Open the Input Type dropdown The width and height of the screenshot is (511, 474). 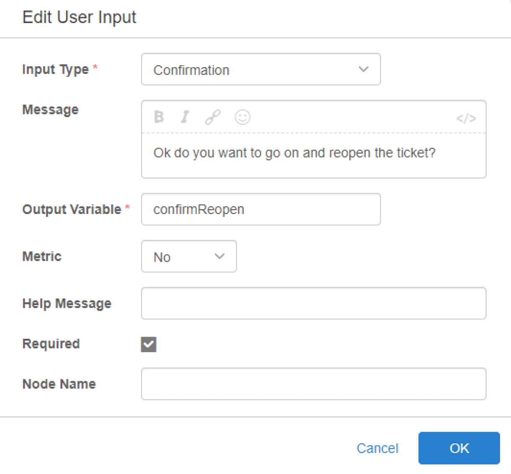click(261, 69)
